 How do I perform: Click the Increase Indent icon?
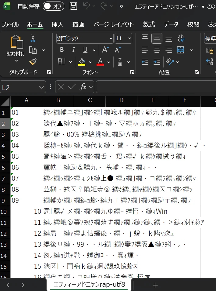157,62
